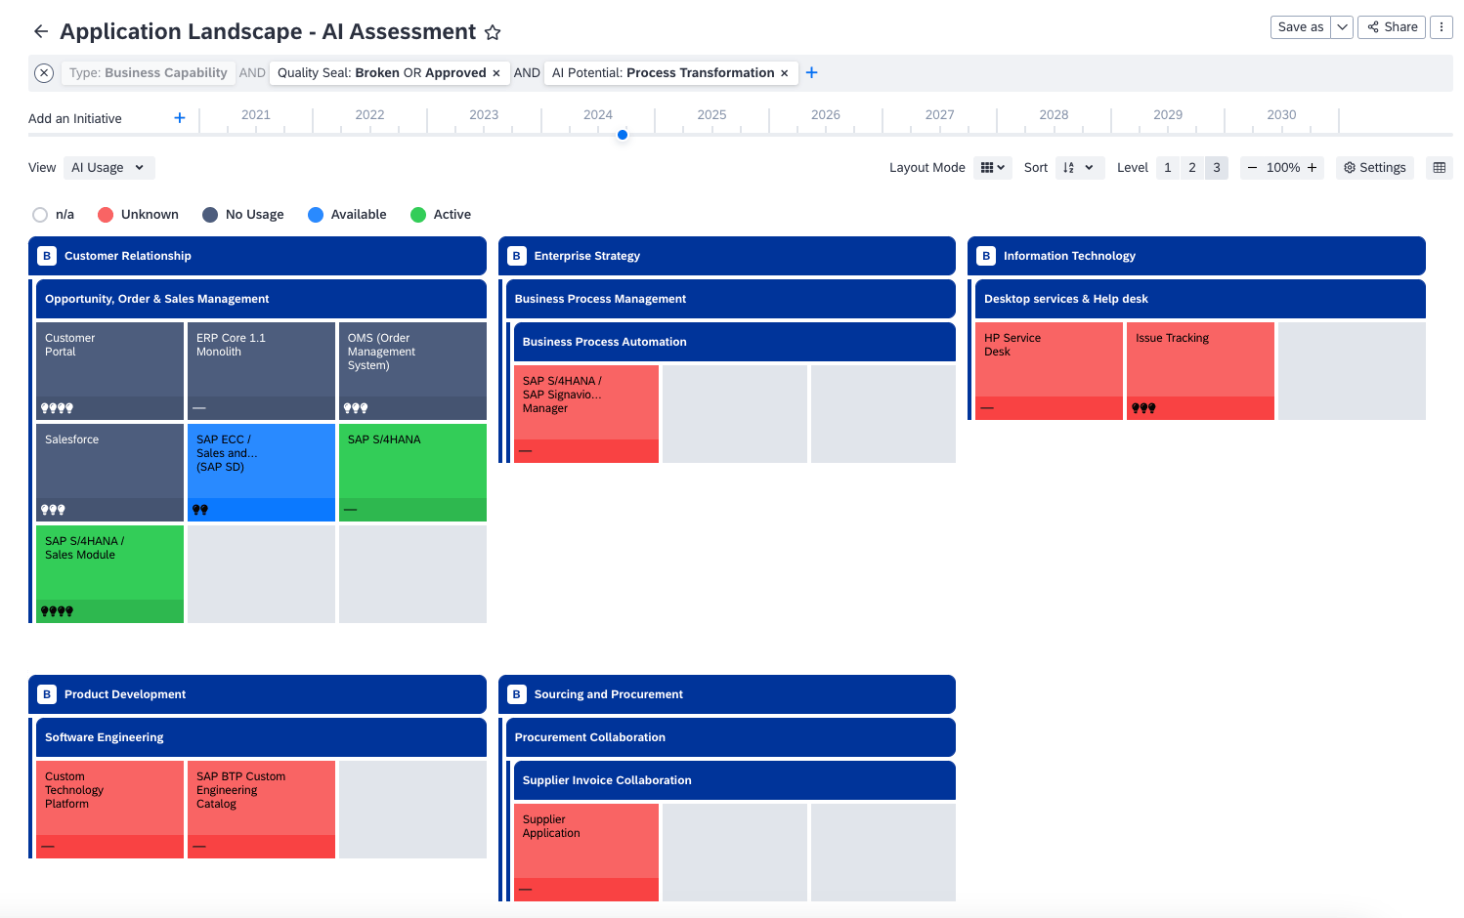Screen dimensions: 1464x918
Task: Click Save as button
Action: [1301, 27]
